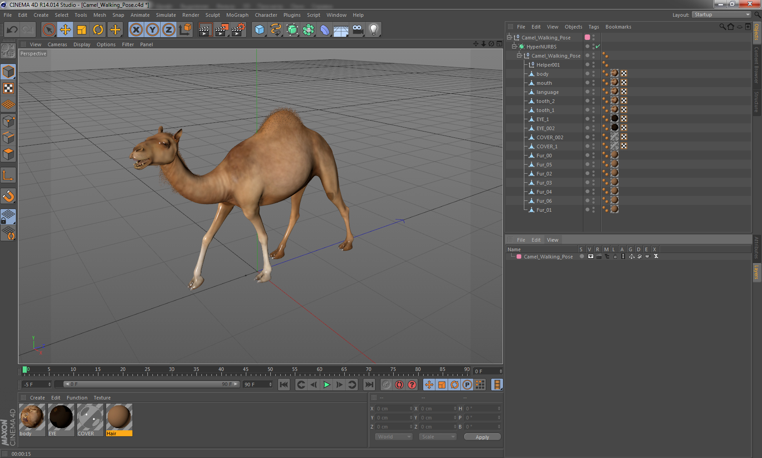762x458 pixels.
Task: Switch to Points mode
Action: tap(9, 121)
